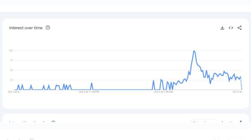Viewport: 251px width, 140px height.
Task: Open the cut-off dropdown in the second card
Action: tap(204, 121)
